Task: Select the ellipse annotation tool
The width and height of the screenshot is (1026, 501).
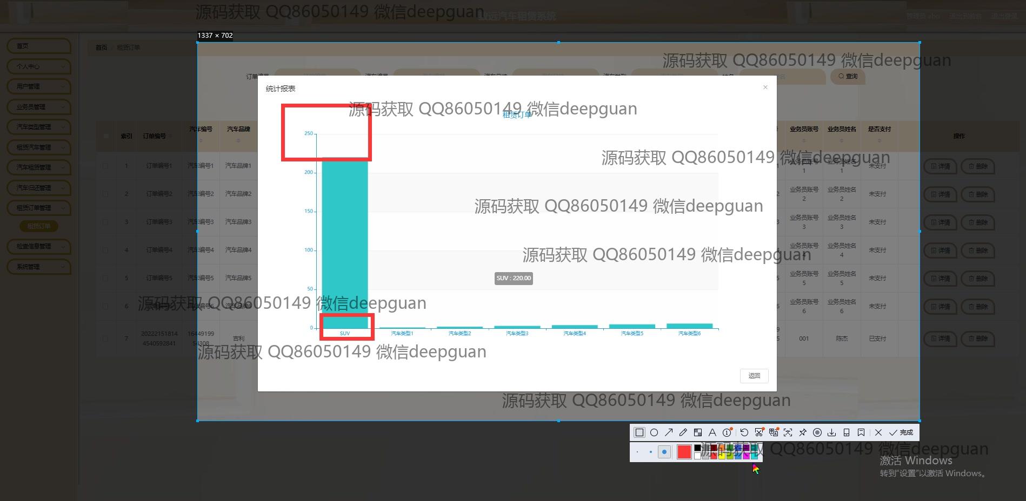Action: click(x=654, y=432)
